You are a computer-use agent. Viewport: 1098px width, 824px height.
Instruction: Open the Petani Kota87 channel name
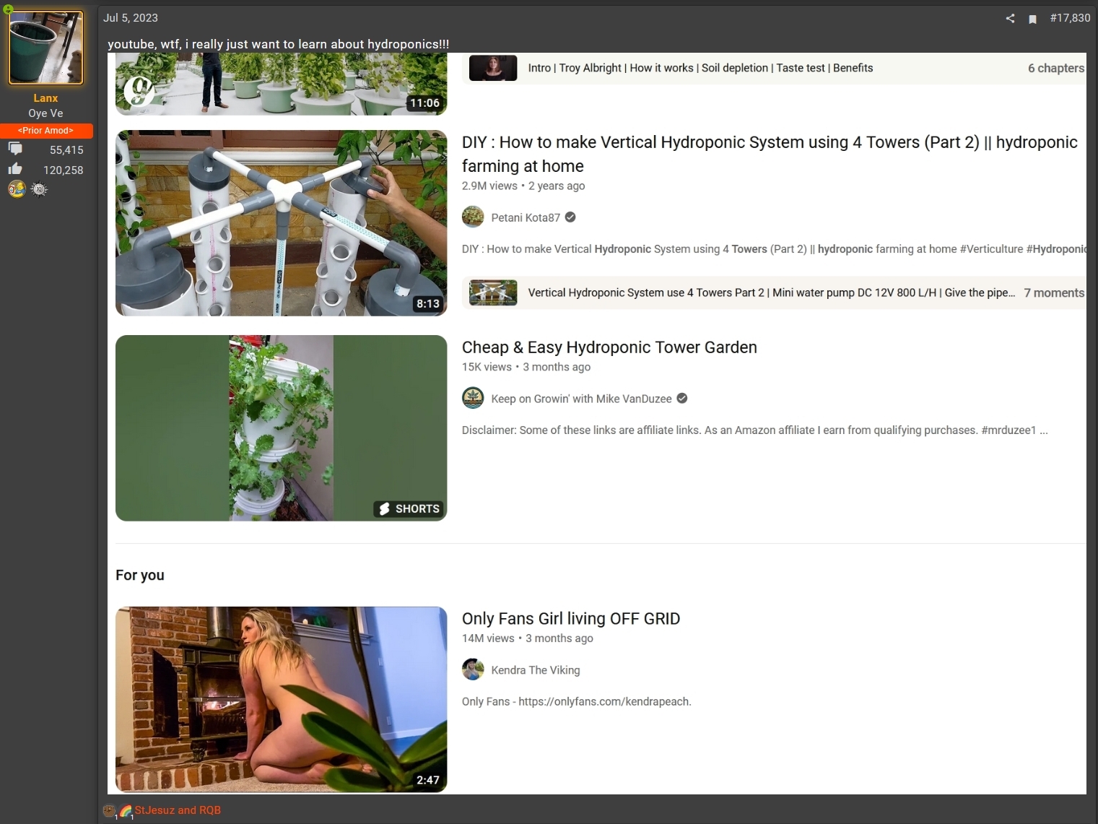click(526, 217)
